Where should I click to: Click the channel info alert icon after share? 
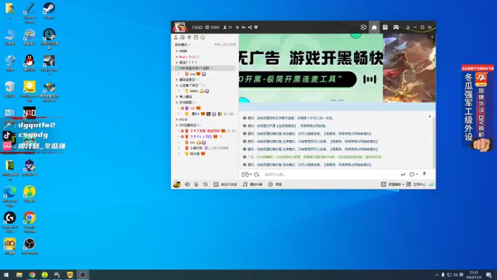[256, 27]
